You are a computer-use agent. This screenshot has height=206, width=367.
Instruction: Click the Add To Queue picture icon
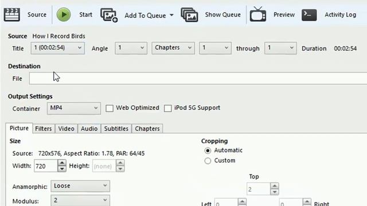click(109, 15)
